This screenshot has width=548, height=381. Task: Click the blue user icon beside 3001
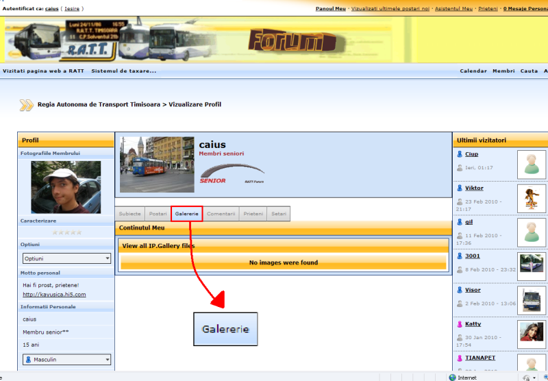click(x=460, y=256)
